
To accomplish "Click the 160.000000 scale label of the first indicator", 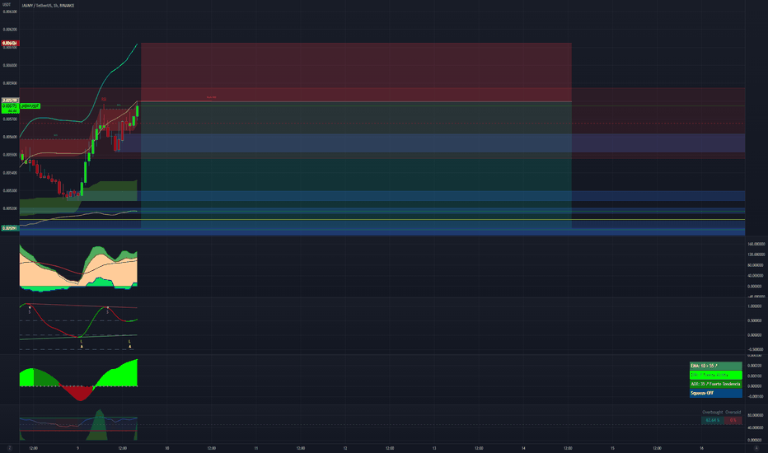I will [x=756, y=244].
